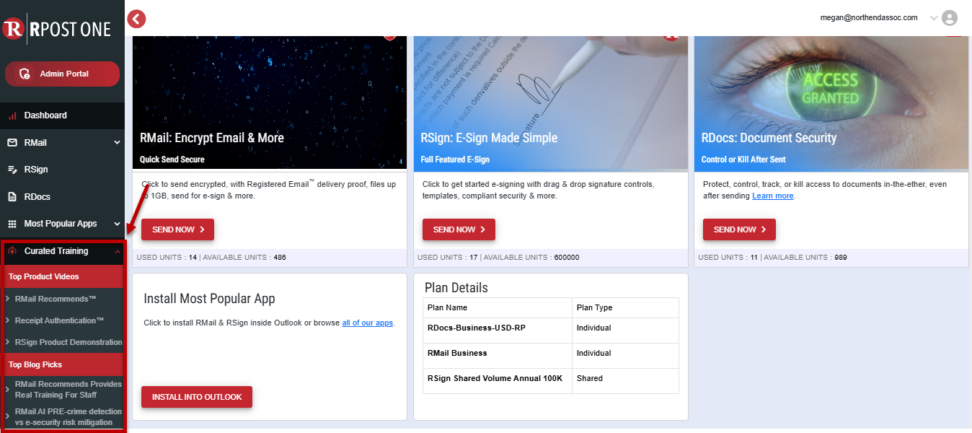Click Send Now under RMail card

coord(177,229)
